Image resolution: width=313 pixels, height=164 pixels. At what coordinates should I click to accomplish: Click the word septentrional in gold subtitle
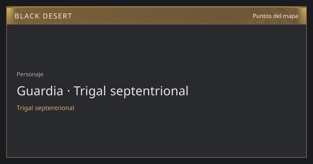[55, 108]
